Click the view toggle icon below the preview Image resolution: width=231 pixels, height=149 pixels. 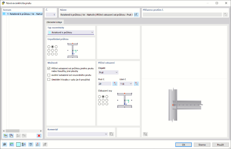tap(145, 134)
